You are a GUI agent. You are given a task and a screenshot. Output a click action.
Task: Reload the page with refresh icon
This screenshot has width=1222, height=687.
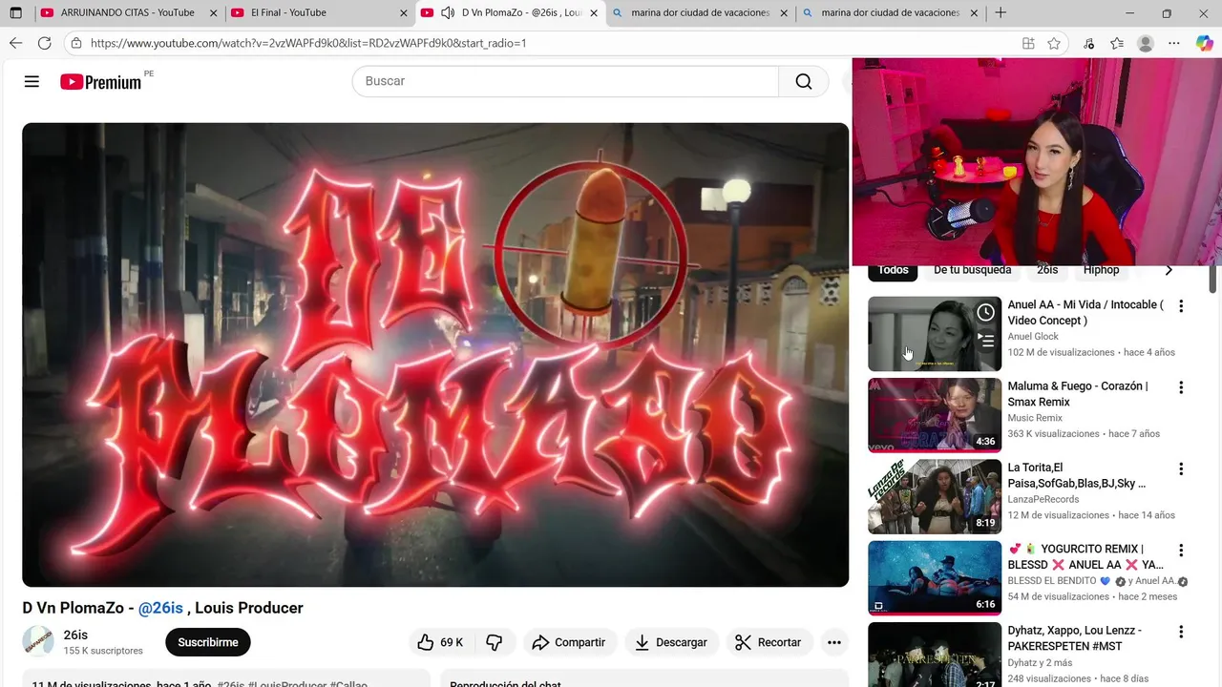point(44,43)
